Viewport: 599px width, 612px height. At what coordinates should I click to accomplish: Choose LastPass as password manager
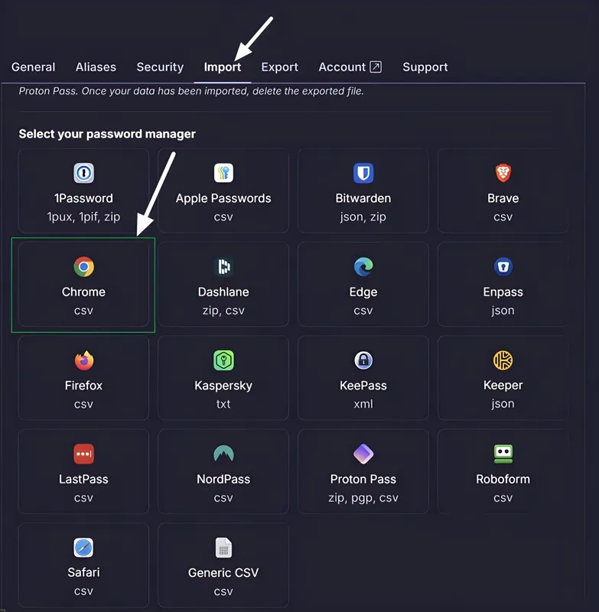tap(83, 471)
